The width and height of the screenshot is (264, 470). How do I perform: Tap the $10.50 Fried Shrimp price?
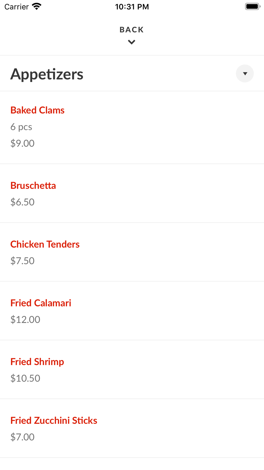click(x=25, y=378)
